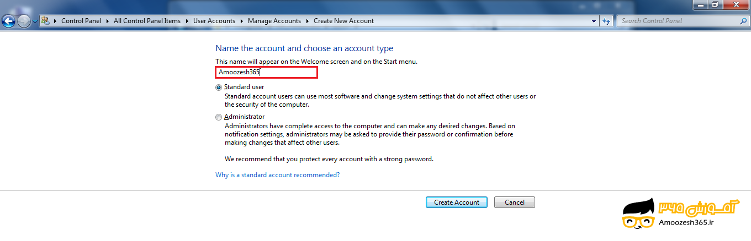Restore down the window
The width and height of the screenshot is (751, 241).
pyautogui.click(x=715, y=4)
